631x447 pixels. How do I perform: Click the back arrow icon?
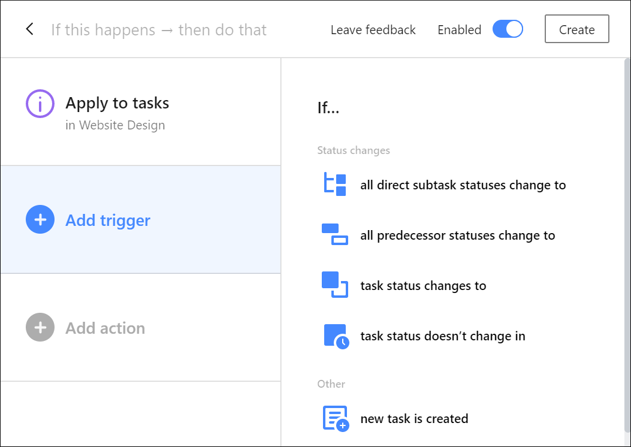pyautogui.click(x=29, y=29)
